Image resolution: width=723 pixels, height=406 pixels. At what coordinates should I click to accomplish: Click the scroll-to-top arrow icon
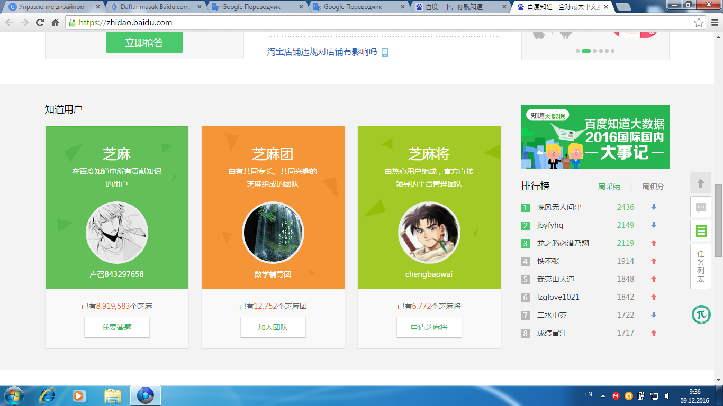[x=701, y=183]
